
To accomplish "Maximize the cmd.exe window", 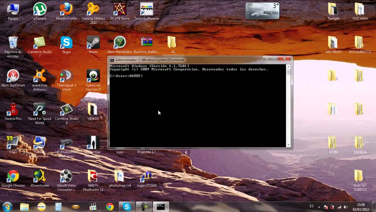I will [274, 59].
